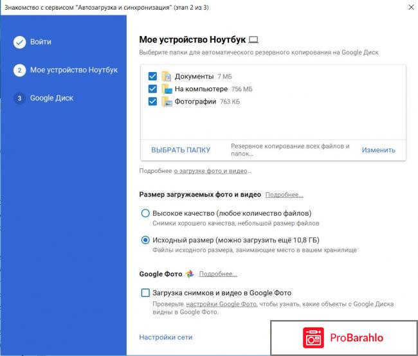Click the Фотографии folder icon

[167, 102]
